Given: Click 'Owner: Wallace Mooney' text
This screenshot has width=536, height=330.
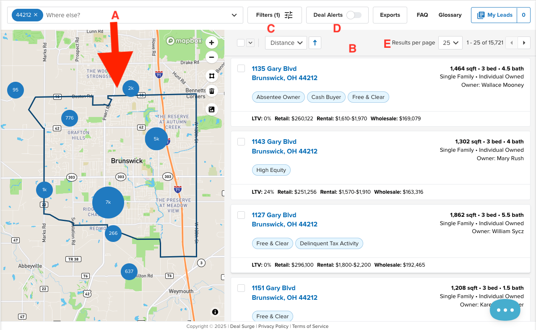Looking at the screenshot, I should (492, 85).
